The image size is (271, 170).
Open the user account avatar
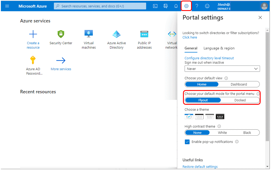tap(264, 6)
